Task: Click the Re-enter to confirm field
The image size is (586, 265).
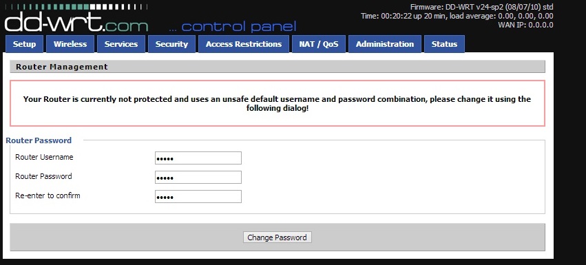Action: pyautogui.click(x=198, y=197)
